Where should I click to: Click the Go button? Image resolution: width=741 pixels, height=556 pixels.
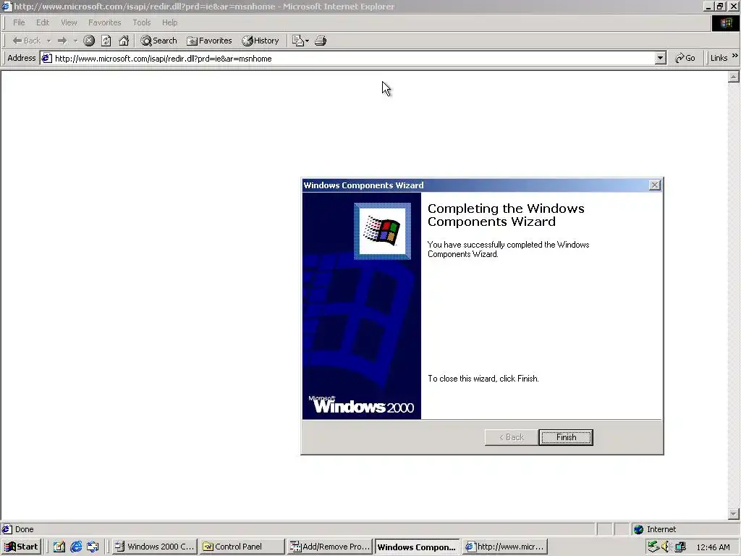(x=685, y=58)
